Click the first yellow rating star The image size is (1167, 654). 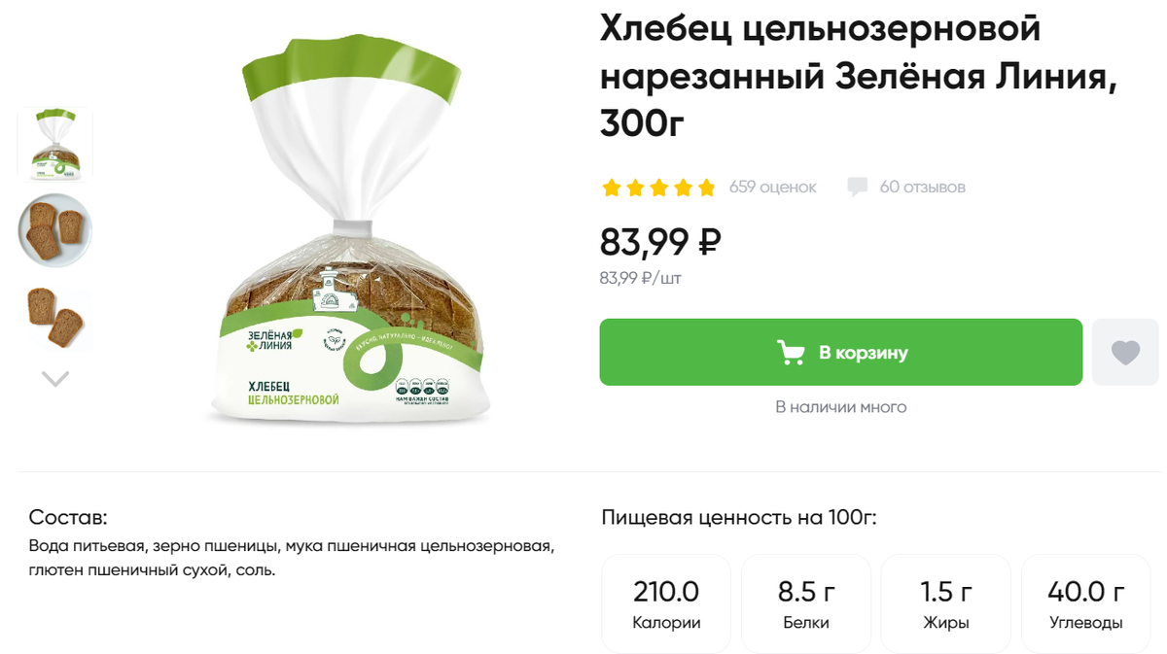(612, 188)
